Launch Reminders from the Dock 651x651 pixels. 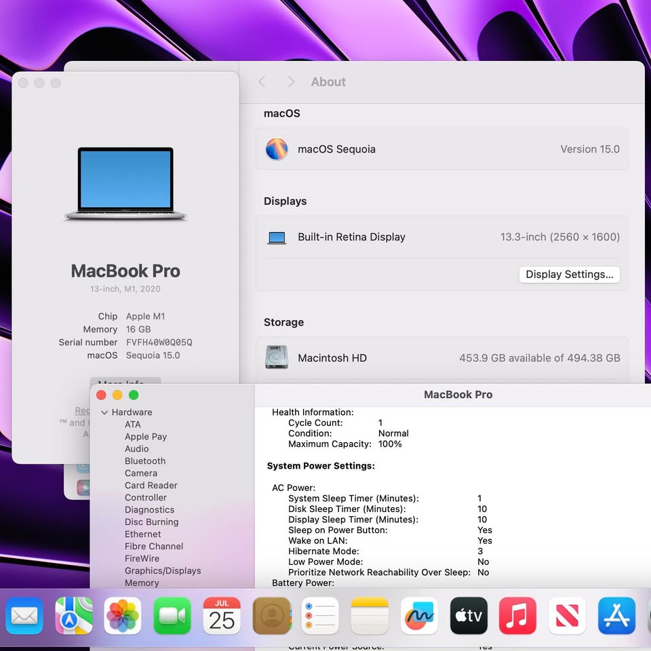click(320, 616)
